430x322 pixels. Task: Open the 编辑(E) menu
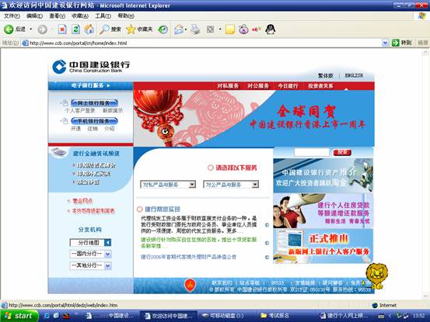point(34,16)
